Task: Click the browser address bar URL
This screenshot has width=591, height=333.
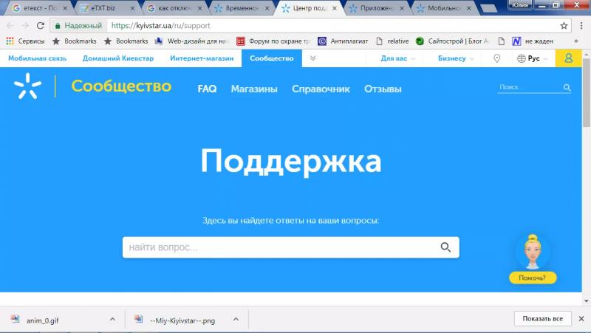Action: 160,26
